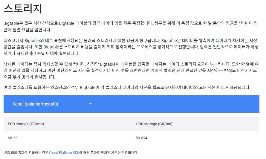This screenshot has height=159, width=266.
Task: Click the HDD storage (GB/mo) column header
Action: point(154,124)
